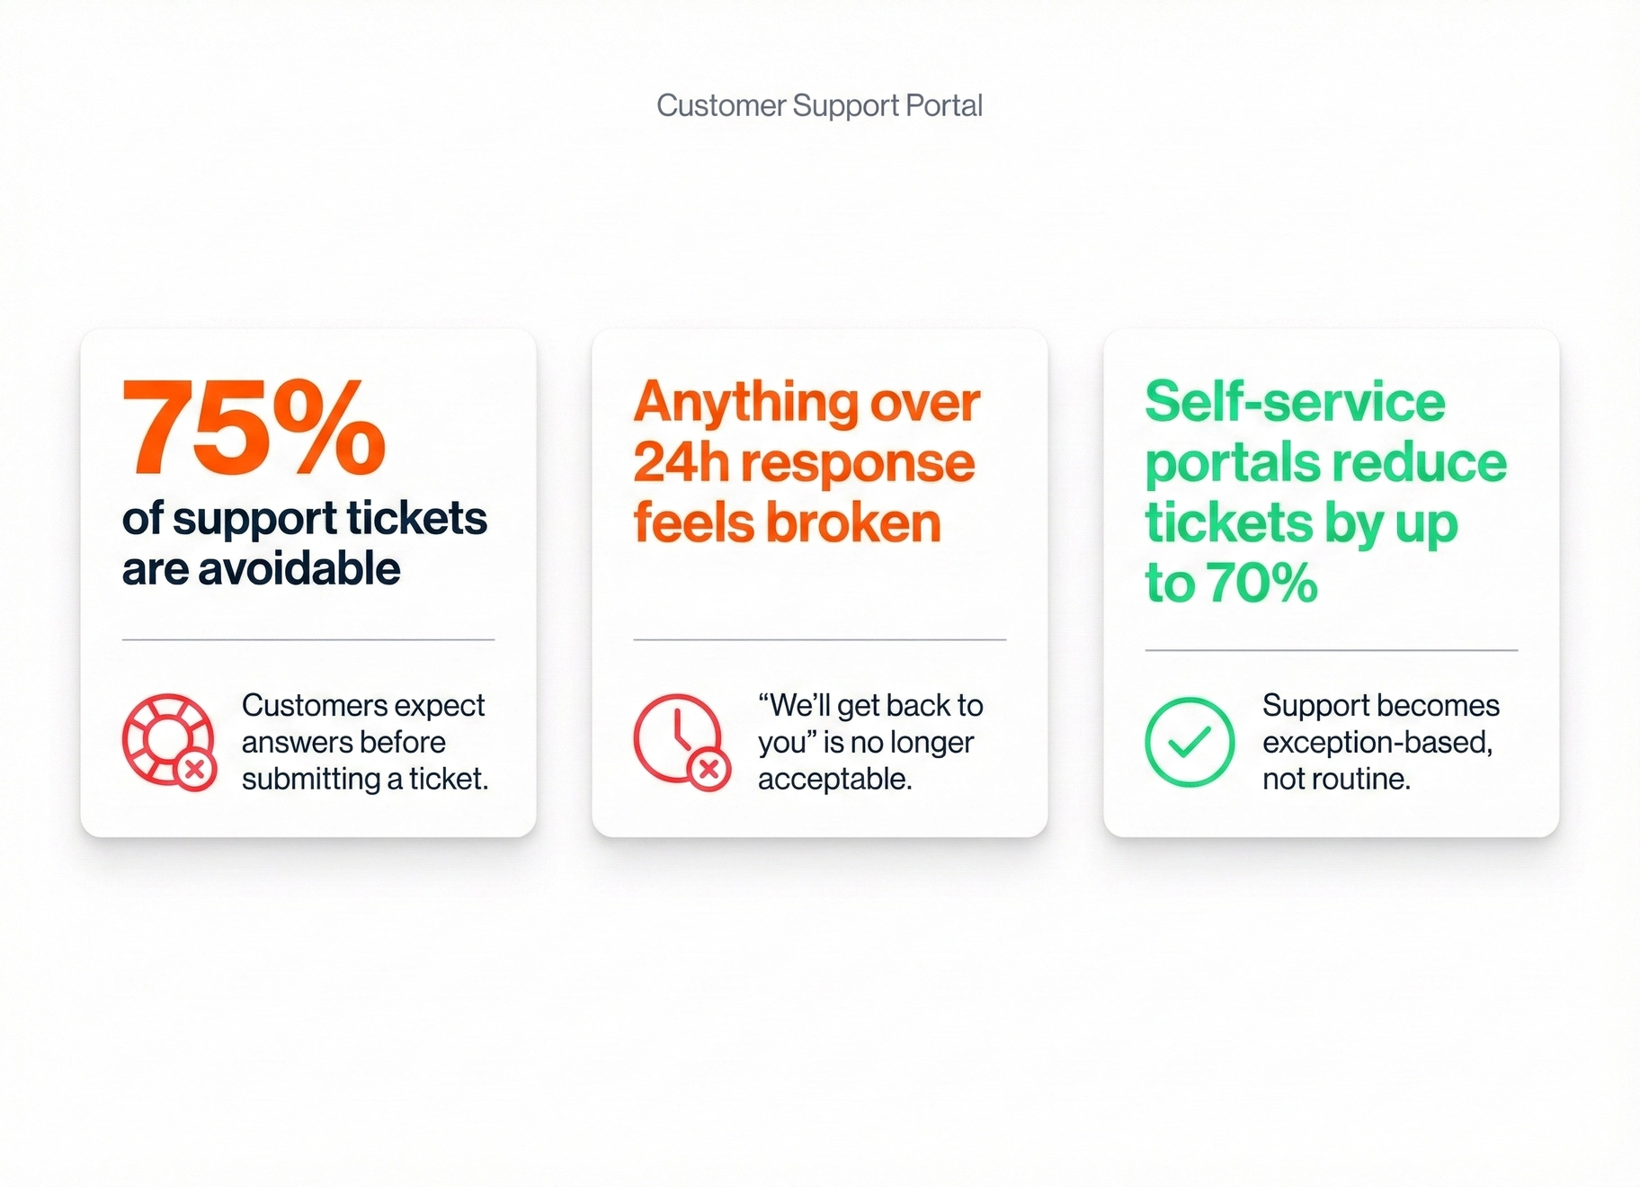
Task: Click the Customer Support Portal title
Action: click(819, 105)
